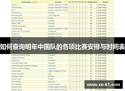Click contestant Stanve Avrilium Widjaja
The image size is (125, 91).
coord(21,68)
